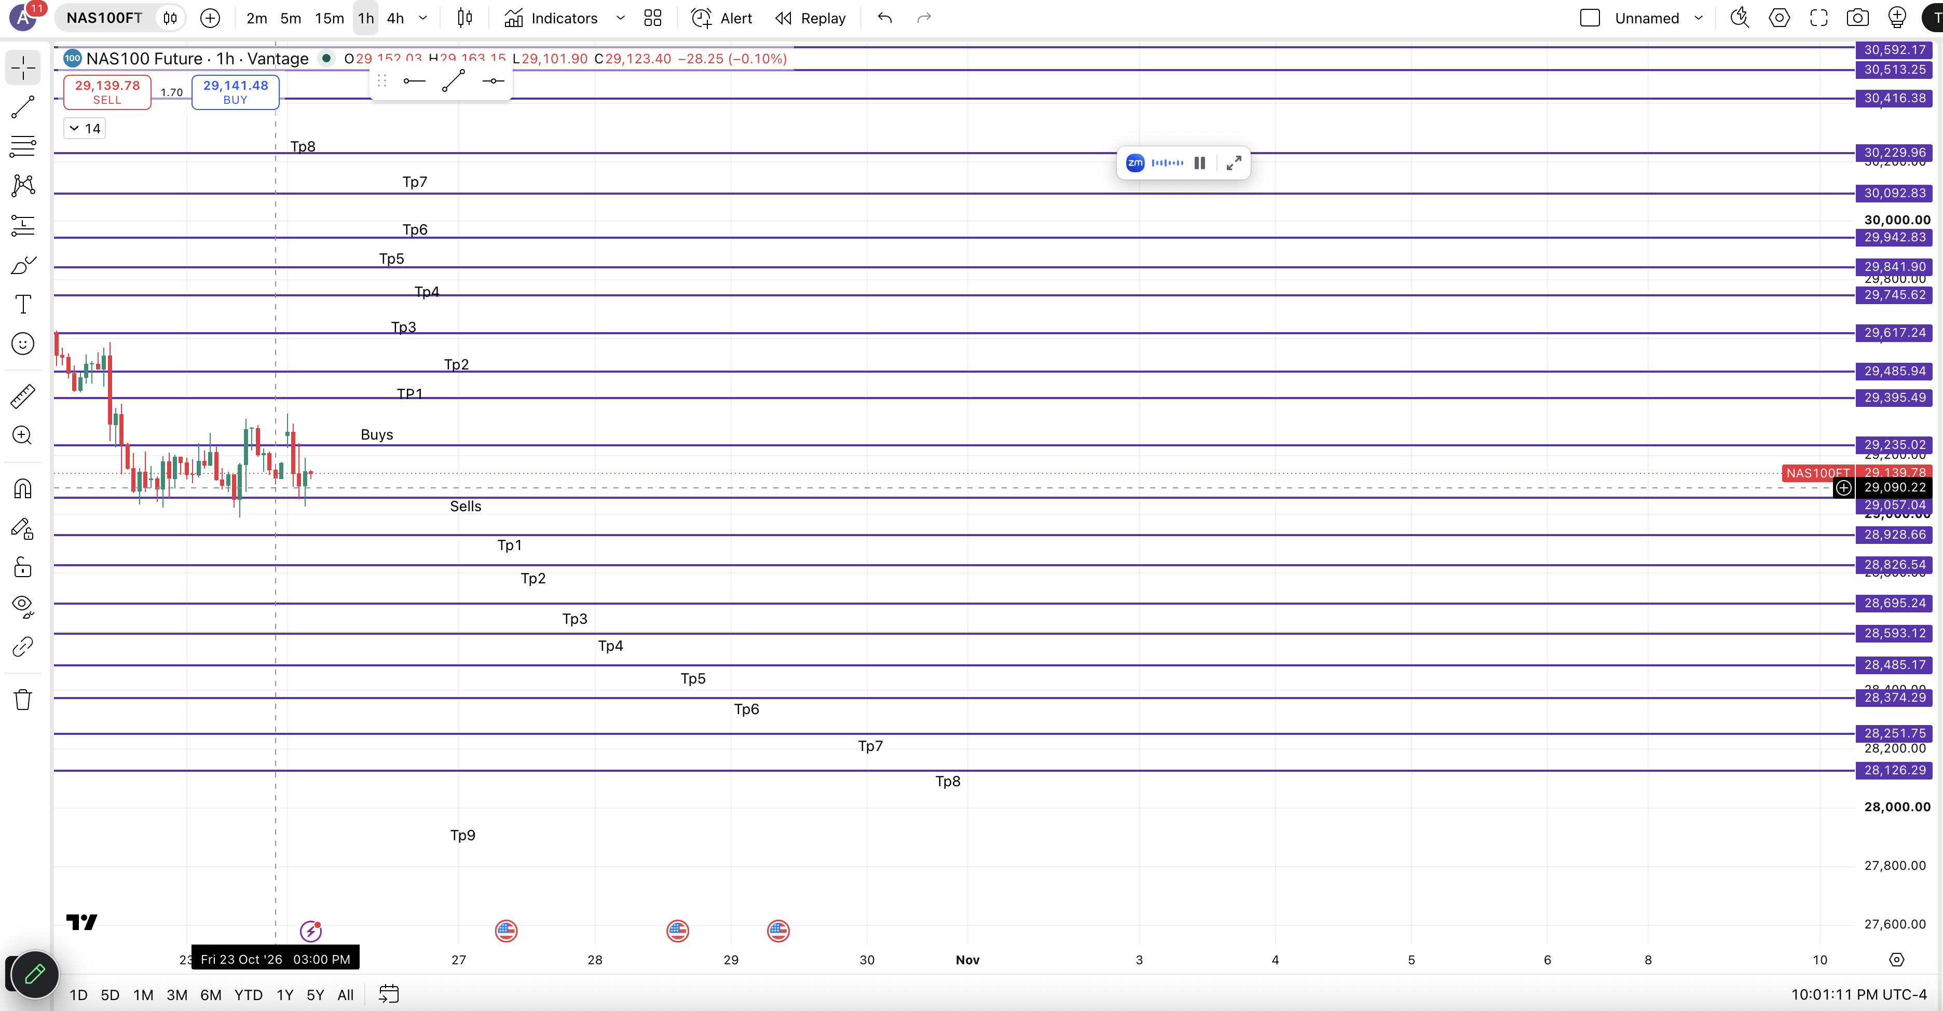The width and height of the screenshot is (1943, 1011).
Task: Remove drawings with the trash icon
Action: pos(23,700)
